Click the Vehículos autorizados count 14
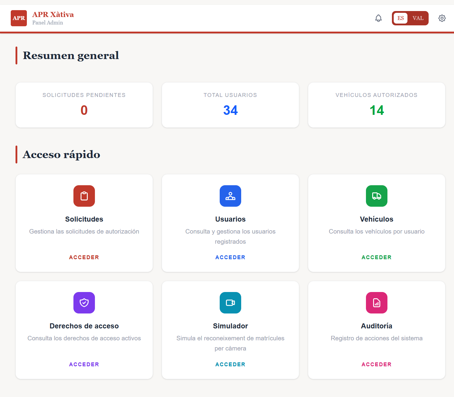 pyautogui.click(x=377, y=110)
